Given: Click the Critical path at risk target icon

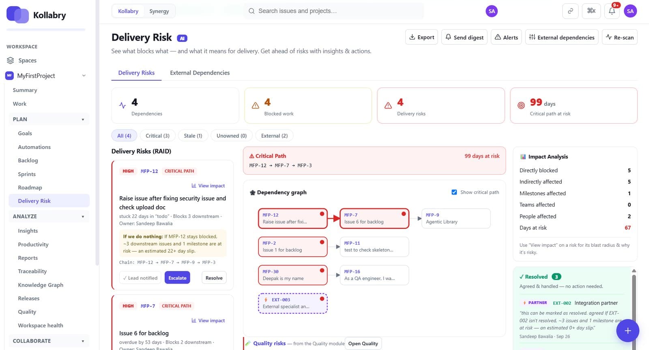Looking at the screenshot, I should [x=521, y=105].
